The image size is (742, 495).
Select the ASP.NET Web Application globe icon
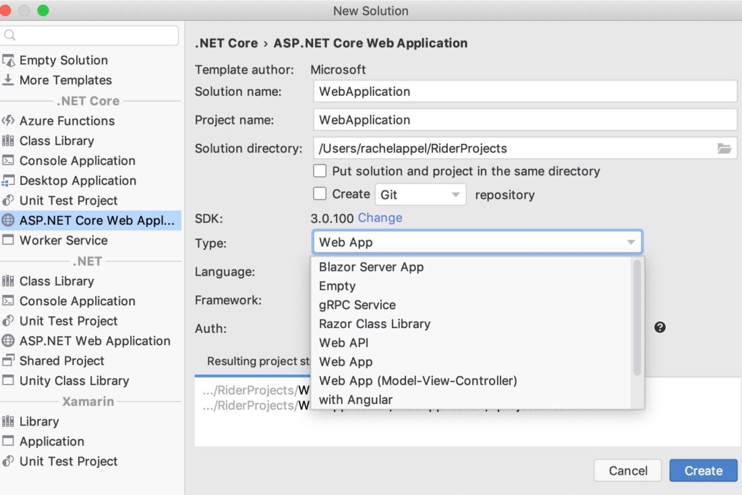point(8,340)
